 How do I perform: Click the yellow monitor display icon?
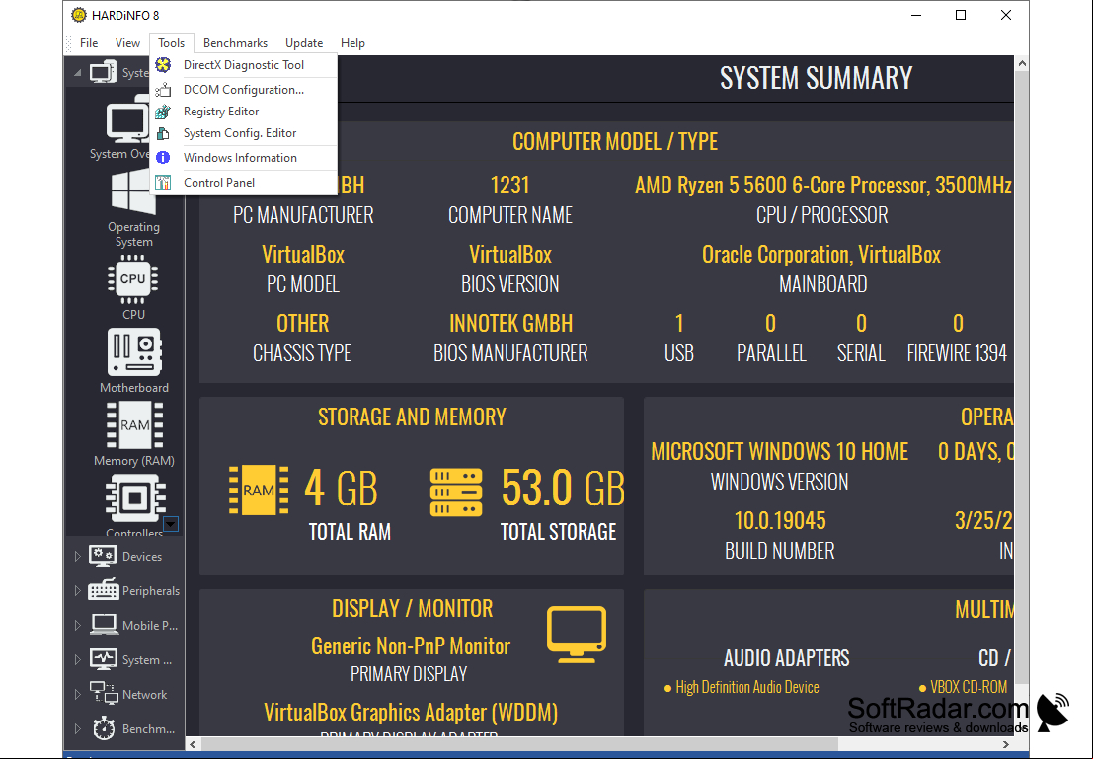[577, 634]
